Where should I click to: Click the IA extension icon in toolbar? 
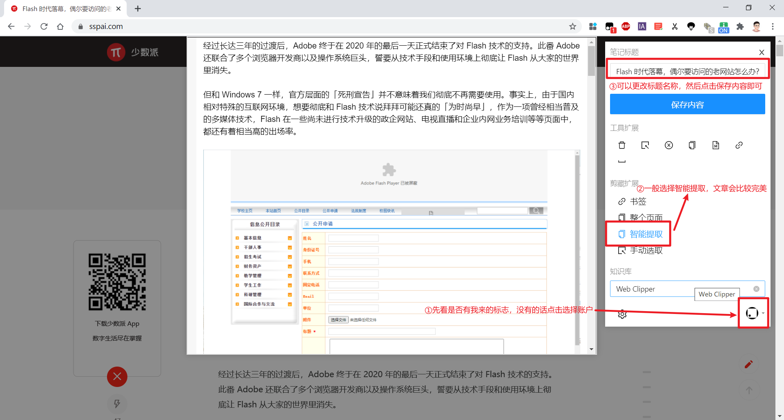click(642, 26)
